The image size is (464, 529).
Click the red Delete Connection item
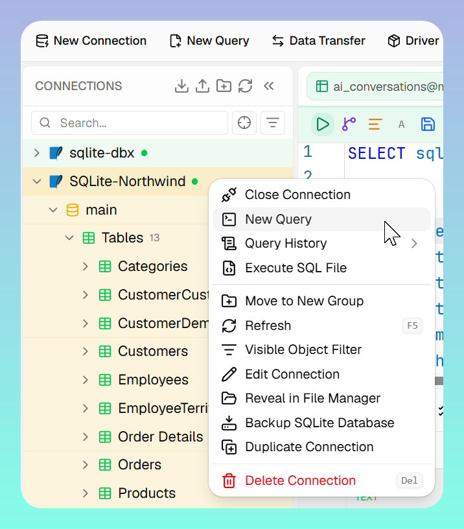click(x=321, y=481)
